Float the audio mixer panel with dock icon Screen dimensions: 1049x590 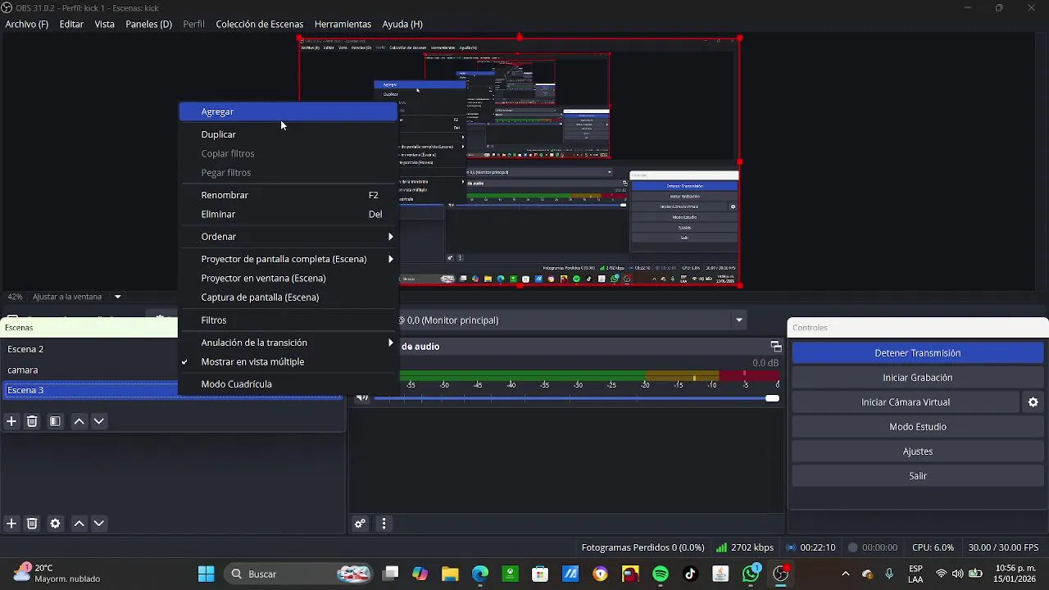[775, 347]
